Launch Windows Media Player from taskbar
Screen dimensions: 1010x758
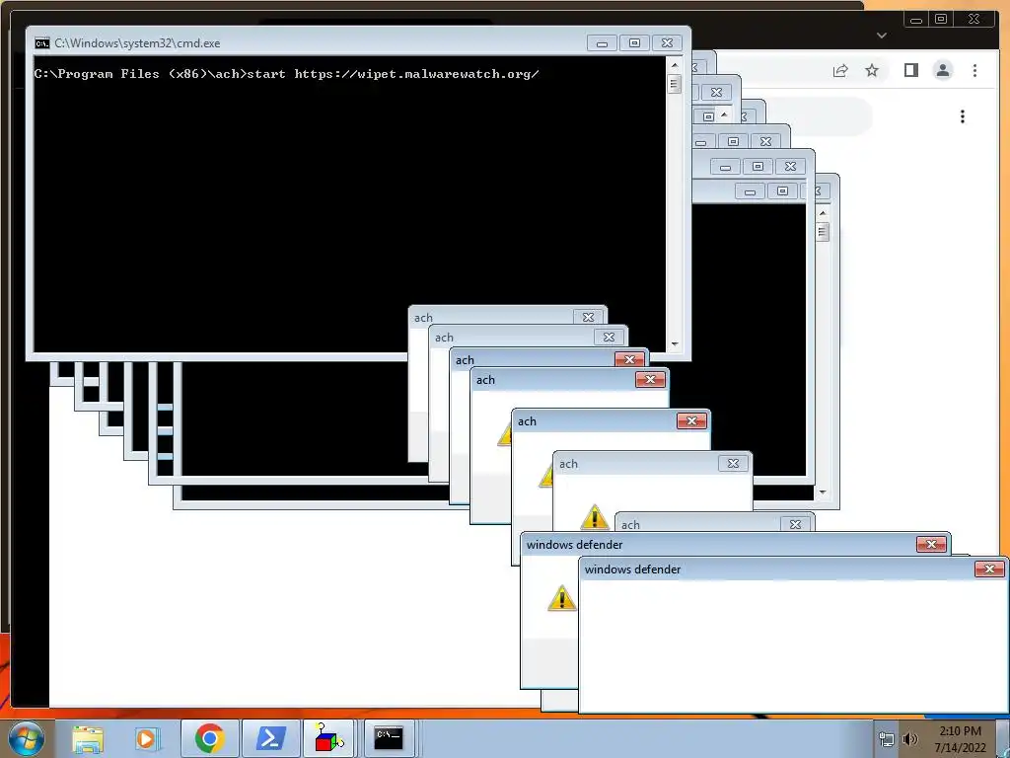(148, 739)
